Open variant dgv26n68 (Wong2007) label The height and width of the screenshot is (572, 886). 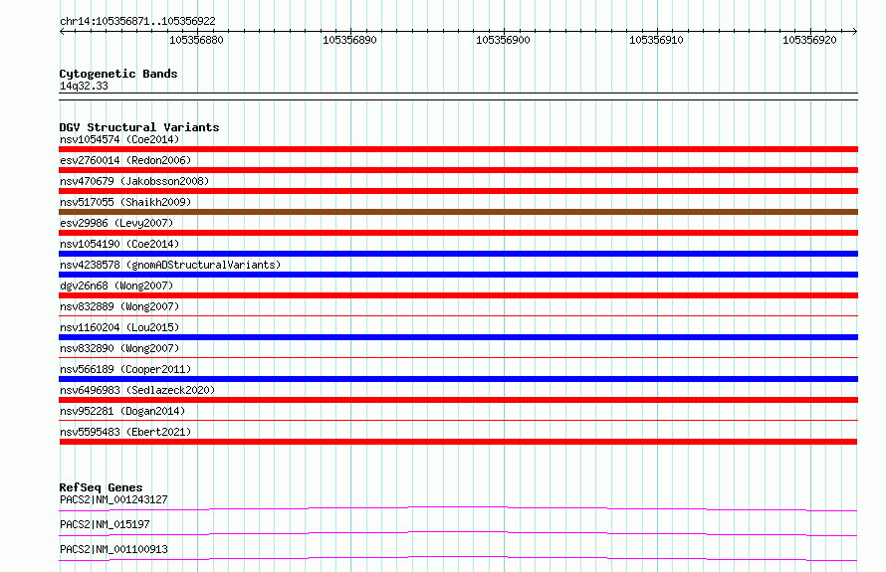(x=116, y=286)
